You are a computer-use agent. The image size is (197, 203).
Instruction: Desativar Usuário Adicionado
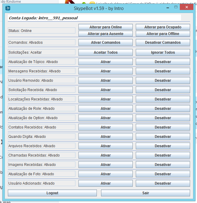pyautogui.click(x=163, y=183)
